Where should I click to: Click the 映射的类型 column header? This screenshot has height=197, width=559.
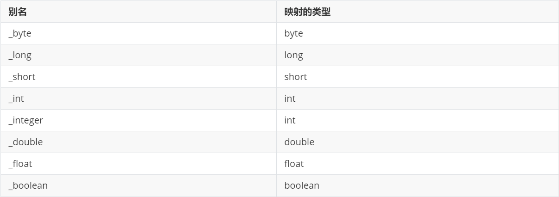tap(307, 12)
